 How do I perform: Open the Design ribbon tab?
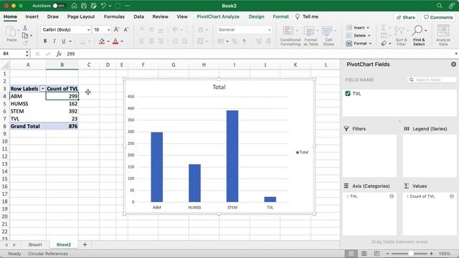coord(257,16)
